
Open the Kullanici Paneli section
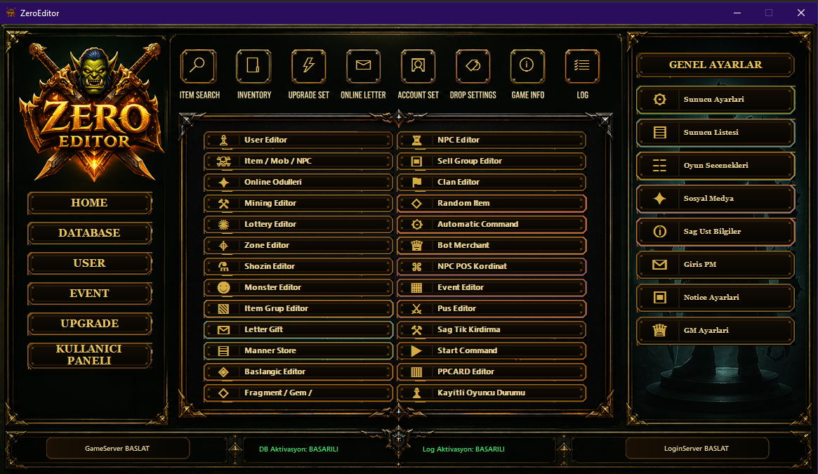90,355
